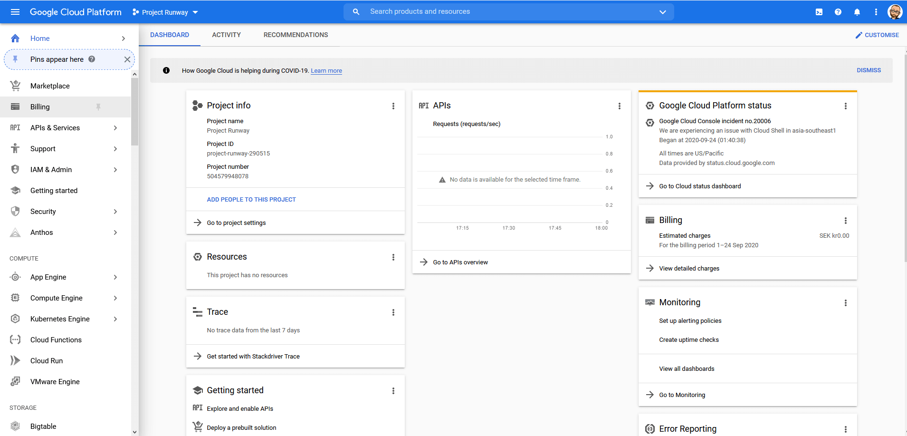Open Marketplace from the sidebar

(x=50, y=86)
